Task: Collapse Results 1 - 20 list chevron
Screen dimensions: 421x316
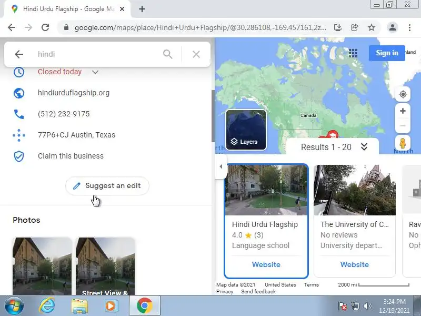Action: click(x=364, y=147)
